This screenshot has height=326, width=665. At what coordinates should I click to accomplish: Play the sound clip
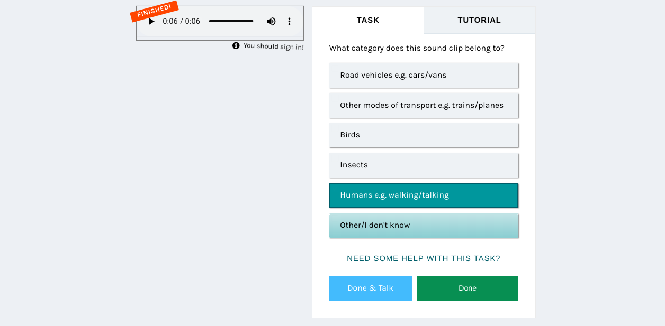(151, 22)
